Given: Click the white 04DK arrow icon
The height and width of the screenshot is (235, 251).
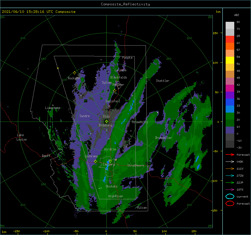Looking at the screenshot, I should click(230, 162).
